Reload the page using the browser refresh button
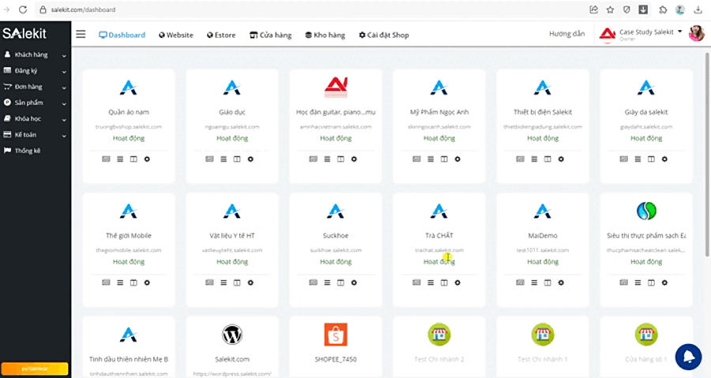711x378 pixels. tap(23, 9)
